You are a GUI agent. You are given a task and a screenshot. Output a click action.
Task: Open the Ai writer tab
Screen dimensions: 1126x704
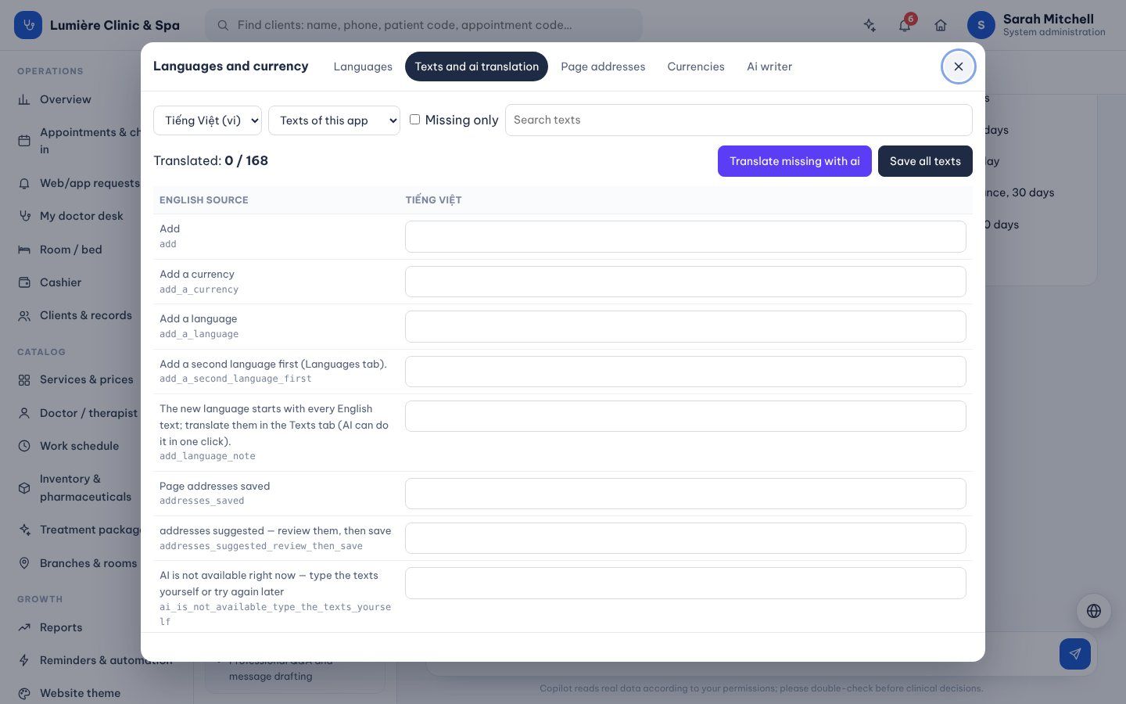tap(769, 66)
